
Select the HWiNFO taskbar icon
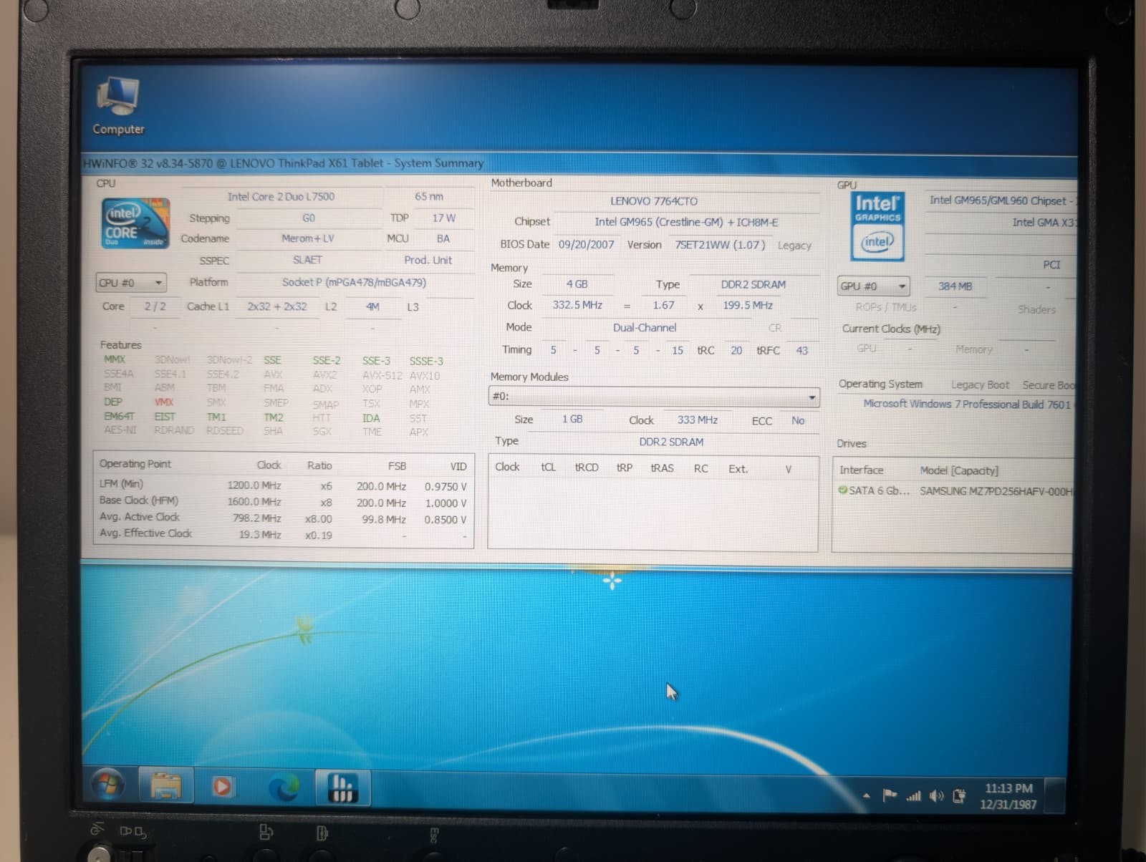(x=342, y=787)
